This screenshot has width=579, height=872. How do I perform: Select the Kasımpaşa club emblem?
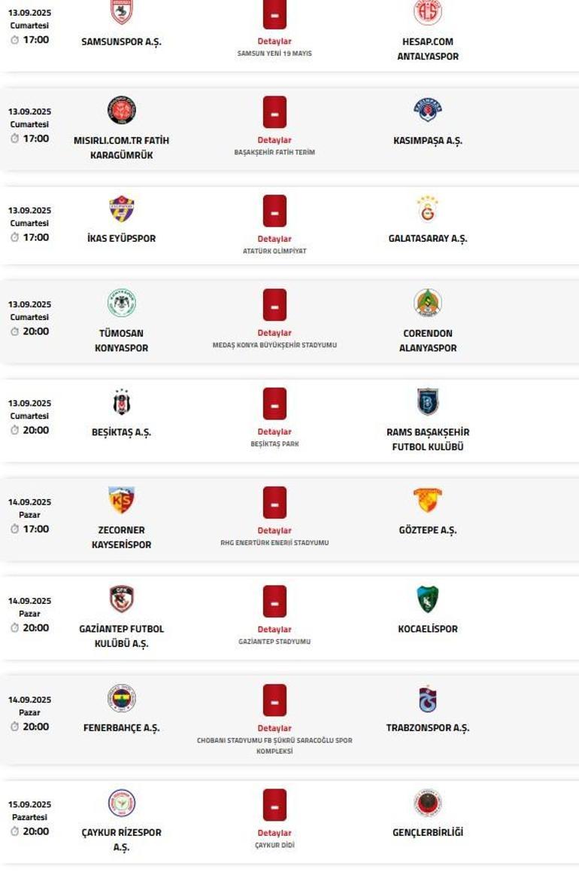click(427, 110)
